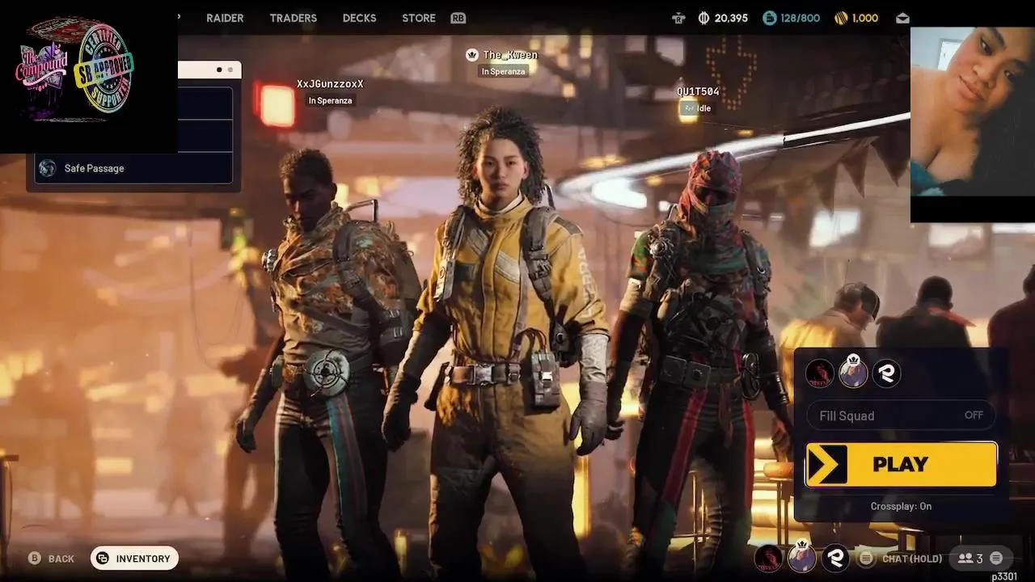Toggle the Fill Squad option

(x=901, y=415)
